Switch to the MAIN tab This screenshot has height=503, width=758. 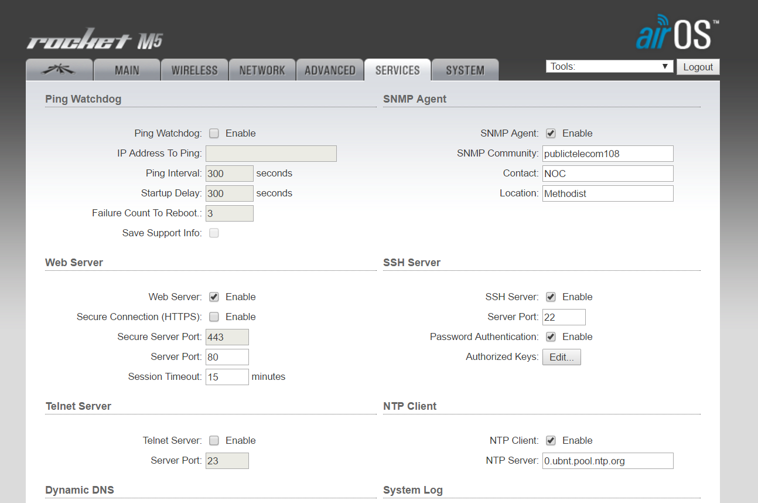(127, 70)
